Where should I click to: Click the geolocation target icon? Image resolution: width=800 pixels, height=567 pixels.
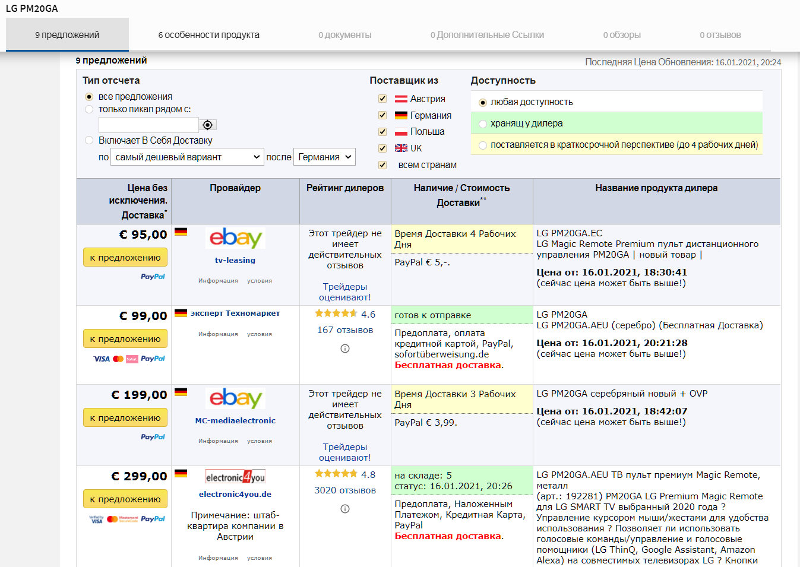pyautogui.click(x=207, y=125)
